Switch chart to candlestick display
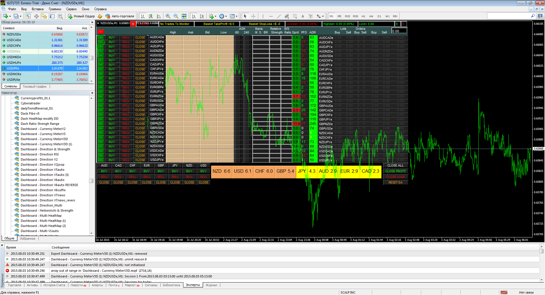 [x=151, y=16]
